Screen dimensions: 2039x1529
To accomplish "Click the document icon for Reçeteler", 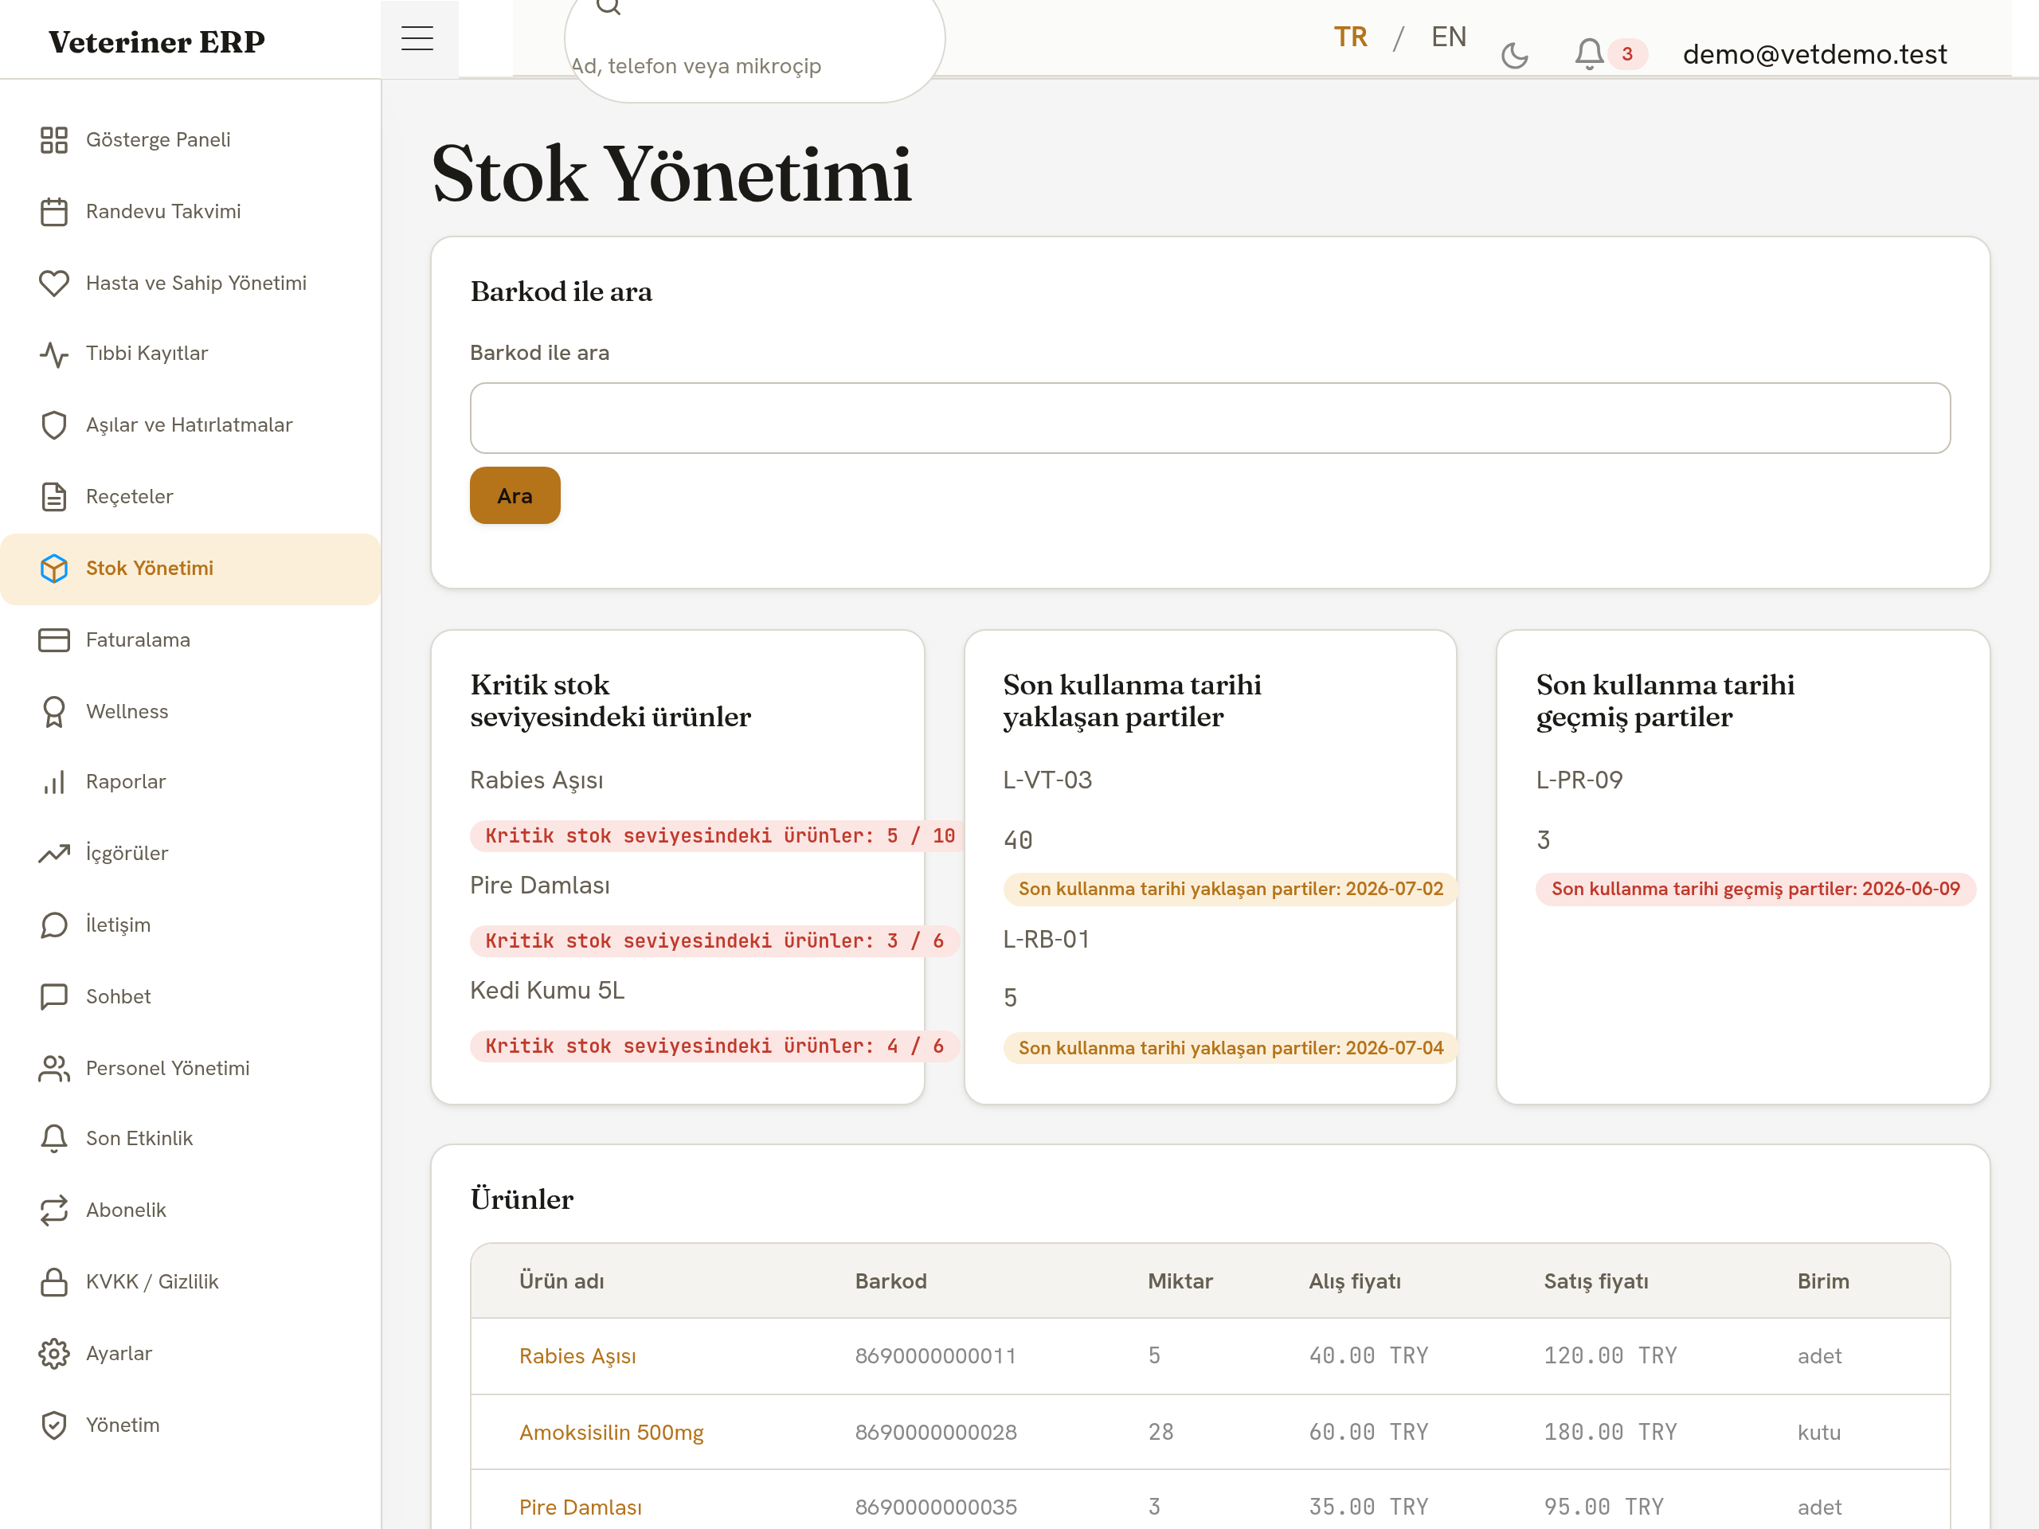I will (x=53, y=497).
